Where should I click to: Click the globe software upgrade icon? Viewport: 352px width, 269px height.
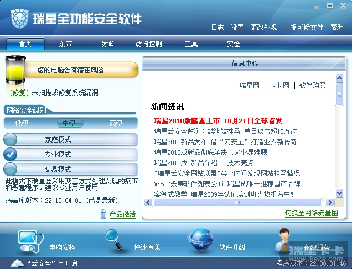coord(200,240)
